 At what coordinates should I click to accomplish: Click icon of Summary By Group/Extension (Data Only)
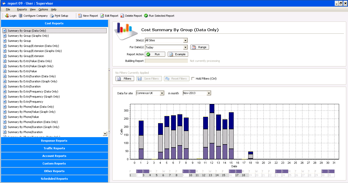click(x=5, y=46)
